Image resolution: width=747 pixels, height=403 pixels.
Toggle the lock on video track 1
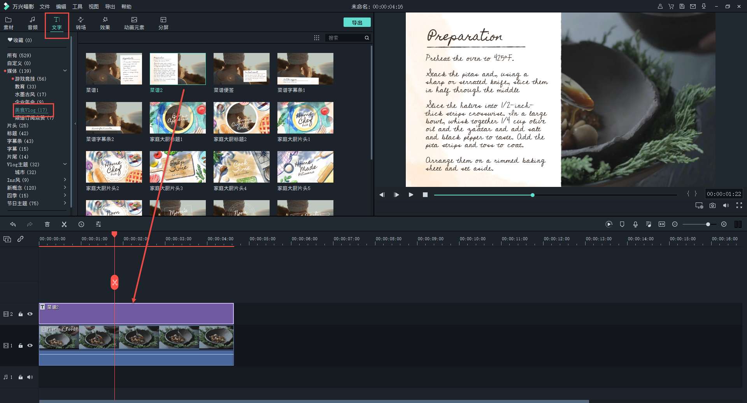pyautogui.click(x=21, y=346)
